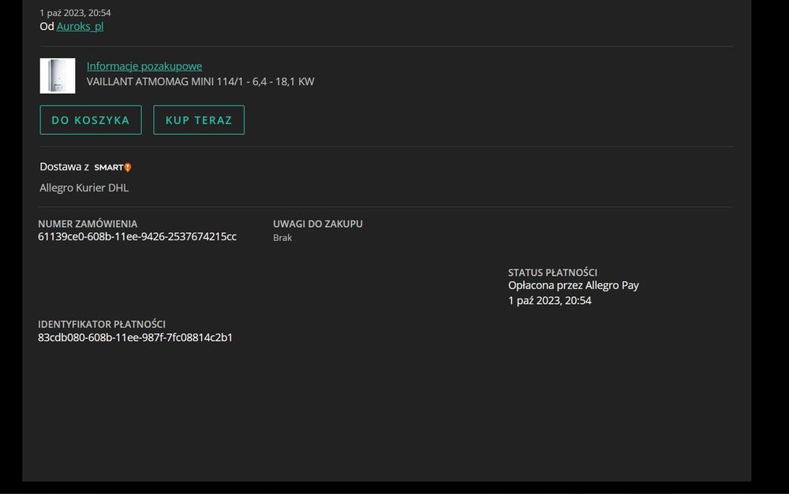Click the Vaillant heater product thumbnail
The image size is (789, 494).
tap(58, 76)
